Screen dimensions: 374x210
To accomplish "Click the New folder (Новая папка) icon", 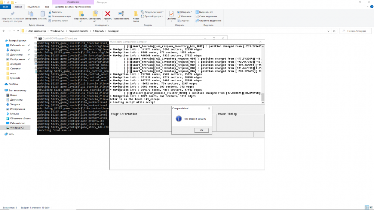I will 136,14.
